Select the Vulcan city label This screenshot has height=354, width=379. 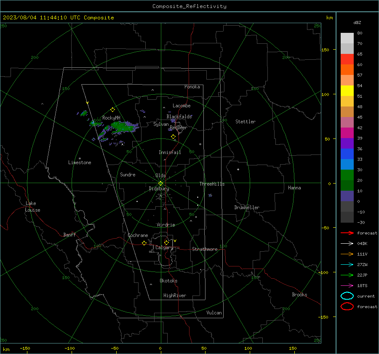(214, 313)
